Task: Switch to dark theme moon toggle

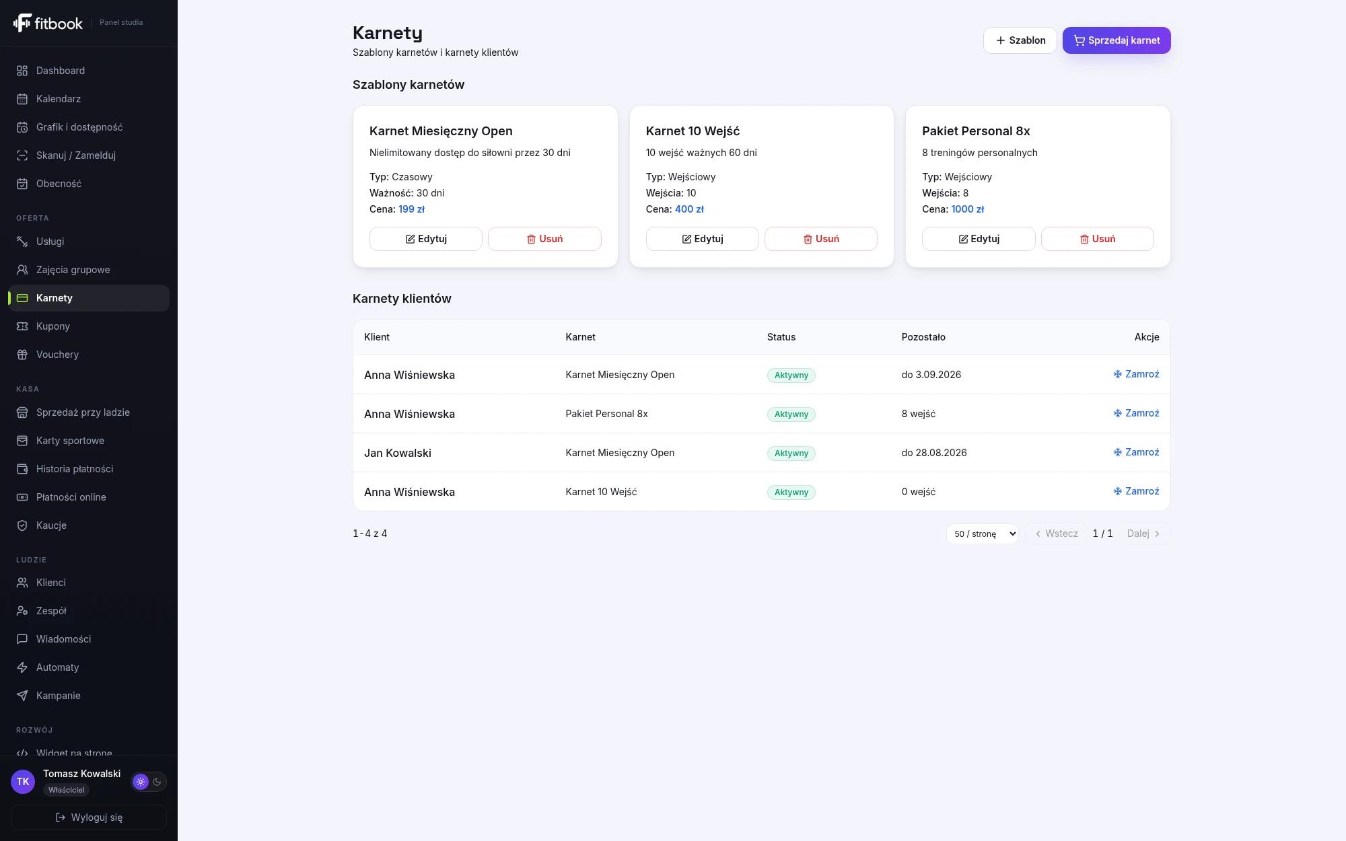Action: click(157, 782)
